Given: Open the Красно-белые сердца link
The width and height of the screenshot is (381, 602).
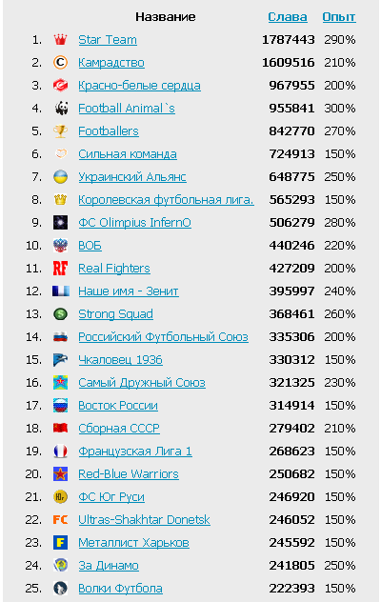Looking at the screenshot, I should coord(139,85).
